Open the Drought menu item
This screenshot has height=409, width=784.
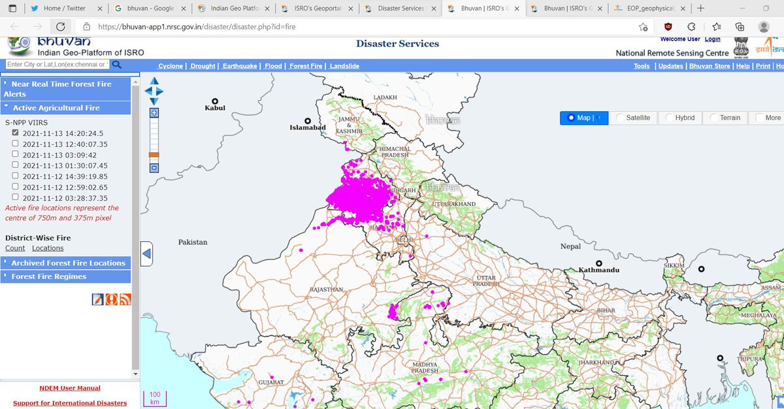[203, 66]
